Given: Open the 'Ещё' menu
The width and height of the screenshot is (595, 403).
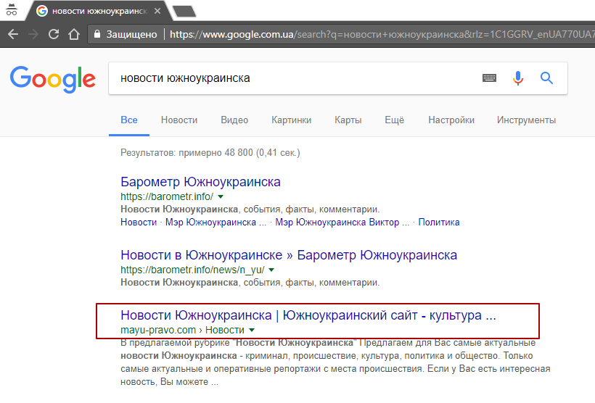Looking at the screenshot, I should click(394, 120).
